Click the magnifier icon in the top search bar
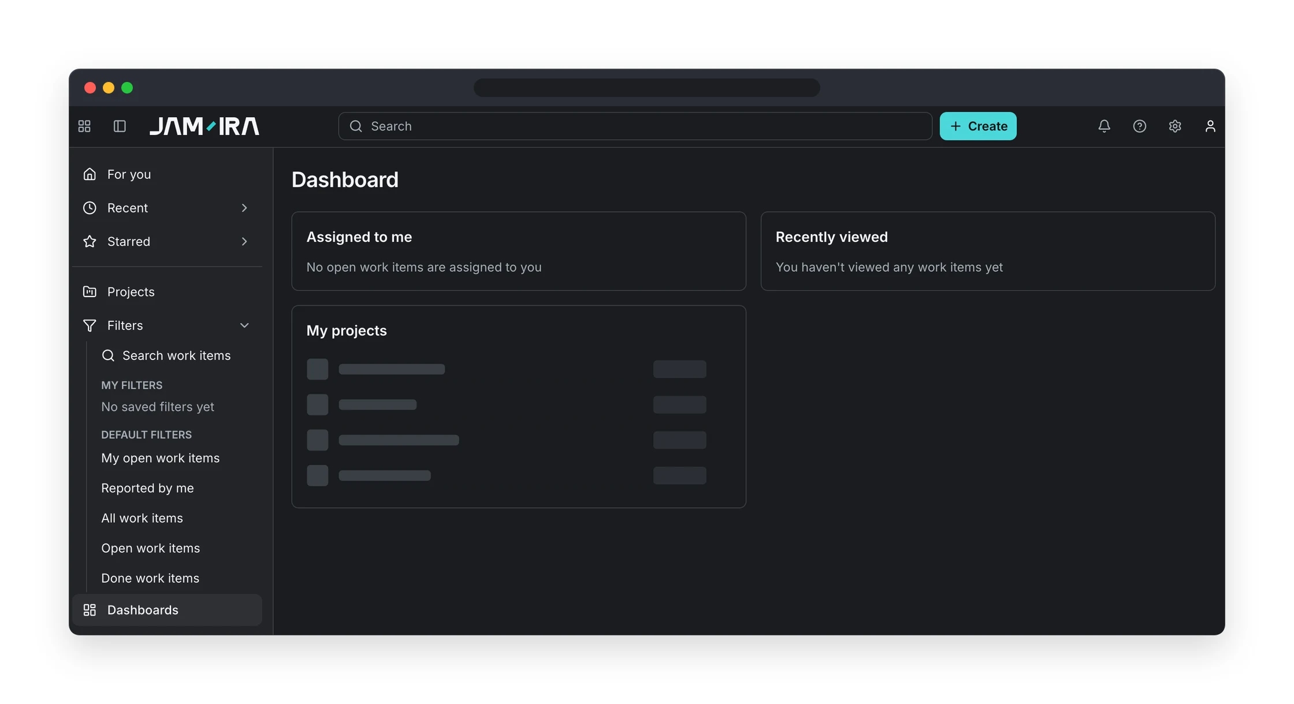The image size is (1294, 704). click(x=356, y=126)
